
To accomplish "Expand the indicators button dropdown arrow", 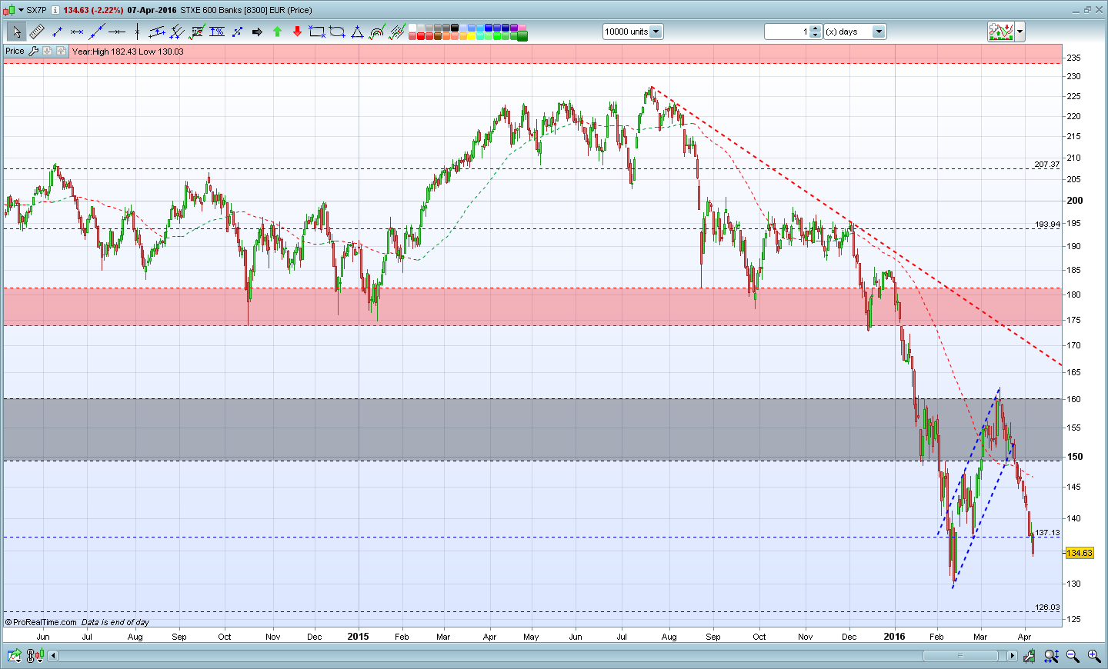I will pos(1020,32).
